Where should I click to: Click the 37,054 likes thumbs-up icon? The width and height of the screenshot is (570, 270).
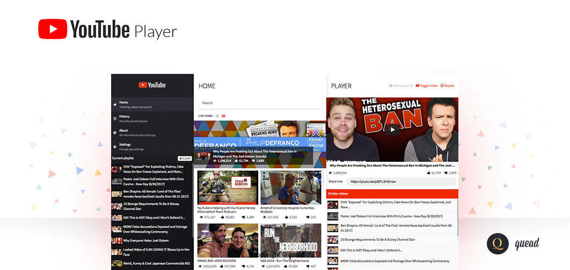286,266
